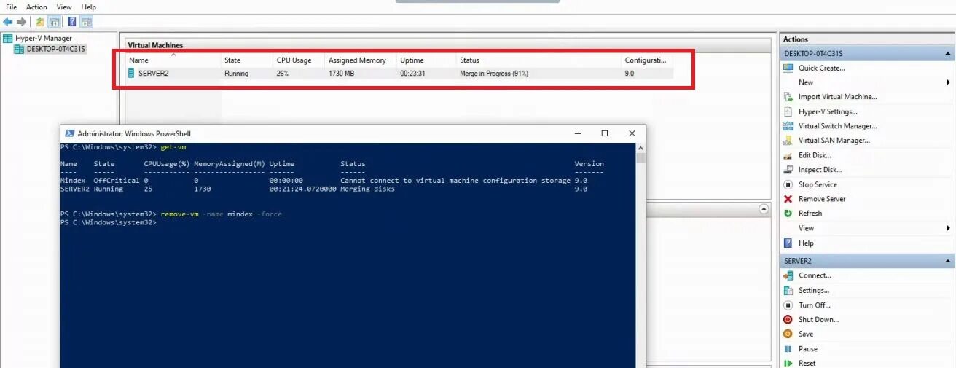Image resolution: width=956 pixels, height=368 pixels.
Task: Collapse the pane below Virtual Machines
Action: pos(764,209)
